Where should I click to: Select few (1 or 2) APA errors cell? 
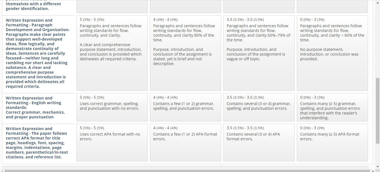click(x=186, y=143)
